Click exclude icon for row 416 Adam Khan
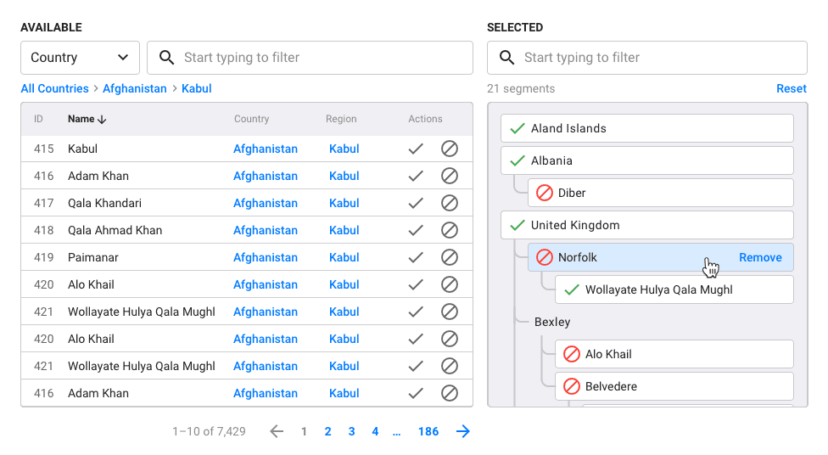Image resolution: width=828 pixels, height=455 pixels. click(450, 176)
